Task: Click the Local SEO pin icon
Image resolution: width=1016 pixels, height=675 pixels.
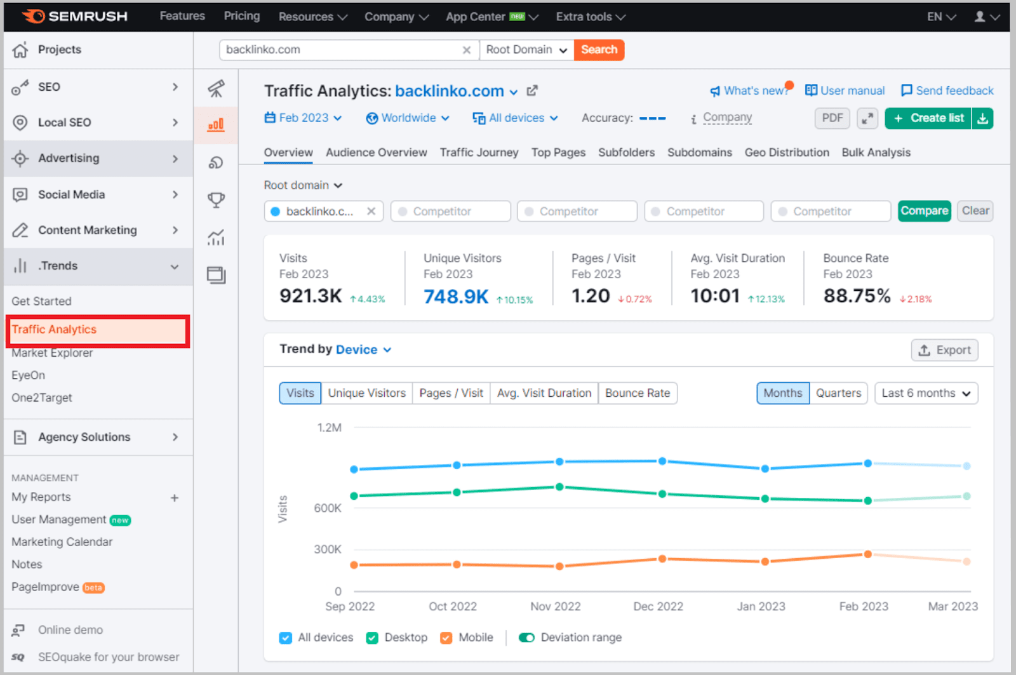Action: (x=20, y=123)
